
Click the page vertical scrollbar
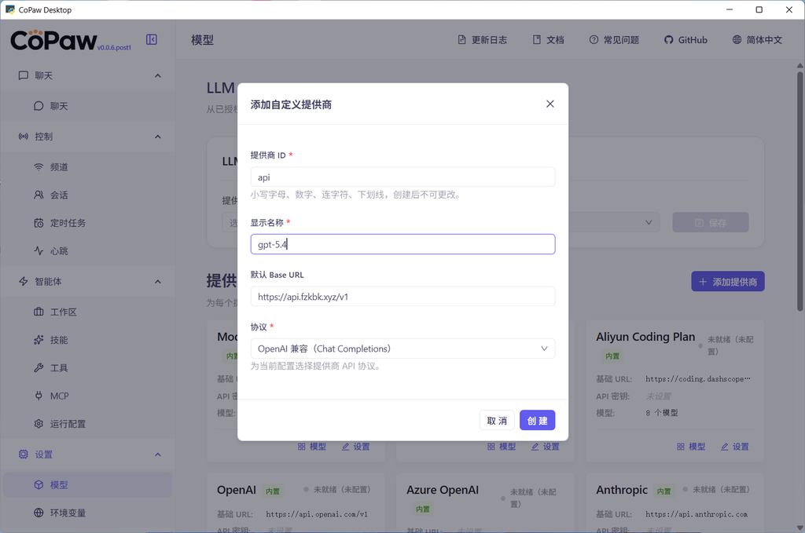[x=799, y=191]
